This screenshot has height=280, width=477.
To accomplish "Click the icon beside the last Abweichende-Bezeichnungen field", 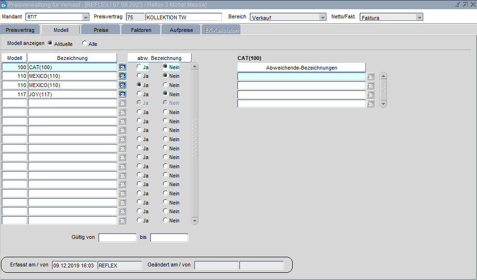I will [x=371, y=103].
